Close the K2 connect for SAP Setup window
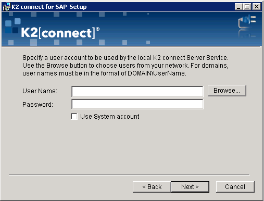264x201 pixels. click(257, 7)
